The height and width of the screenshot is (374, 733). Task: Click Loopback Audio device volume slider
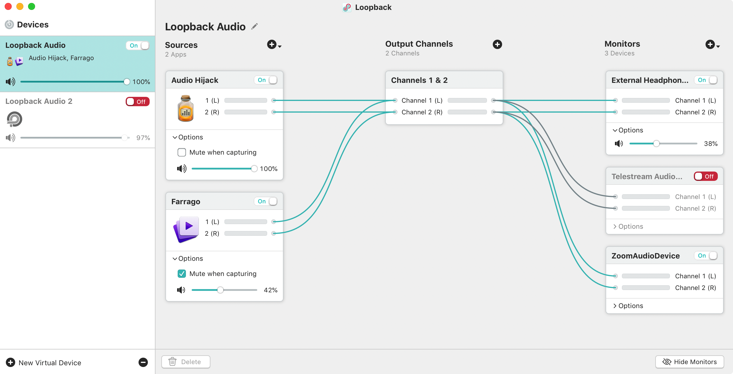75,82
